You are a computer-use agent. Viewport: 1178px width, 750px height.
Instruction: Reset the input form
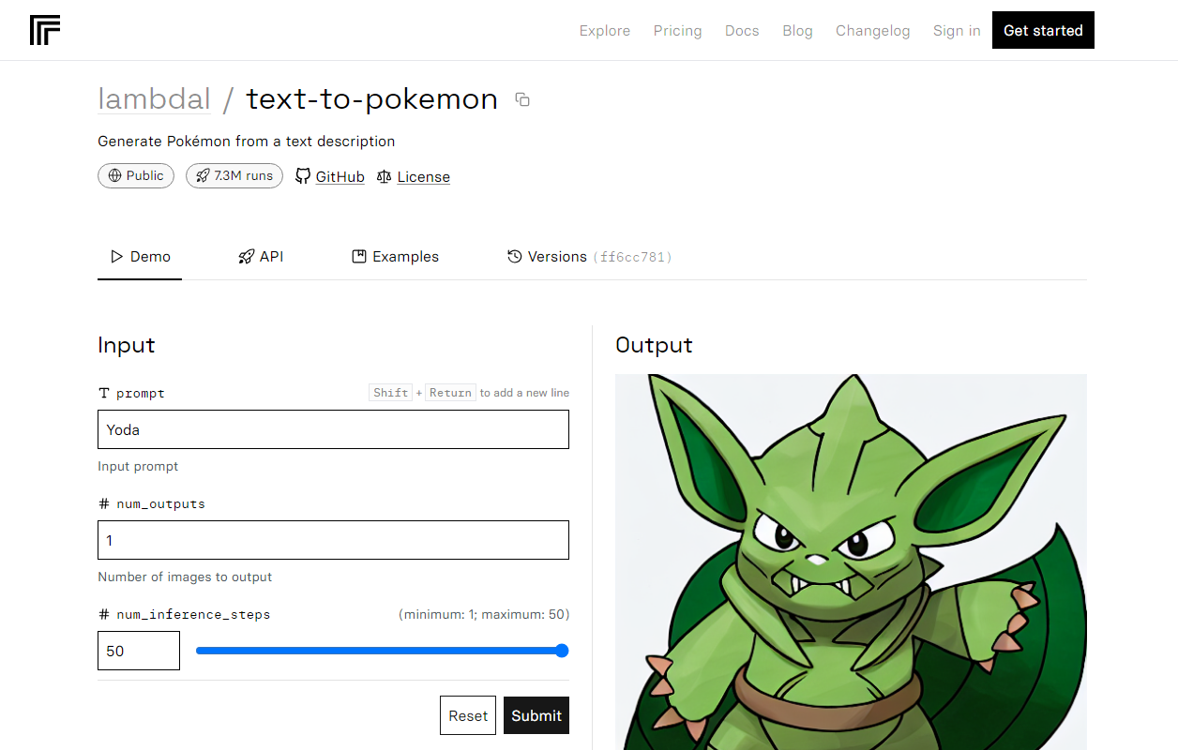(x=468, y=715)
